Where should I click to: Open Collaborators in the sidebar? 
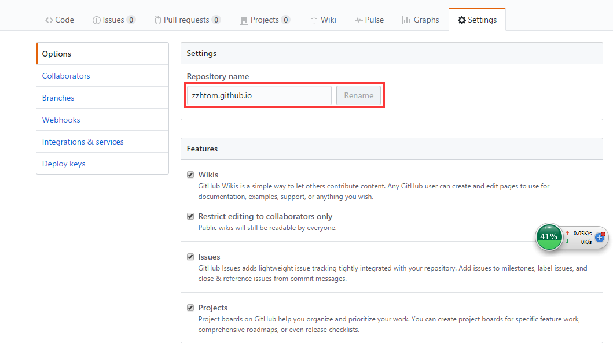[x=66, y=76]
